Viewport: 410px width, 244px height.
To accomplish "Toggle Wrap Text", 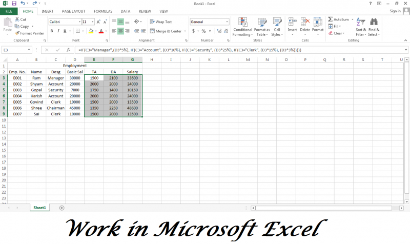I will [x=161, y=22].
